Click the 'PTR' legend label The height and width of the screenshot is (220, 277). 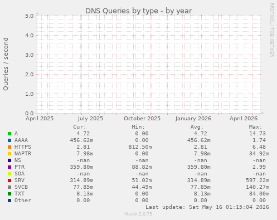pos(20,167)
